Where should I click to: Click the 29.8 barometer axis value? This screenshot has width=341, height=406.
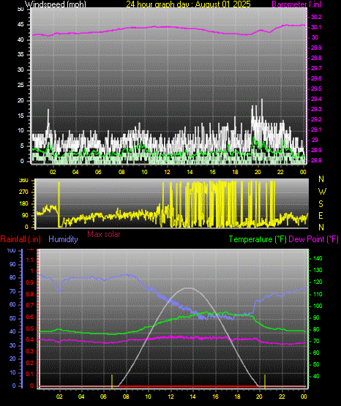pos(316,58)
